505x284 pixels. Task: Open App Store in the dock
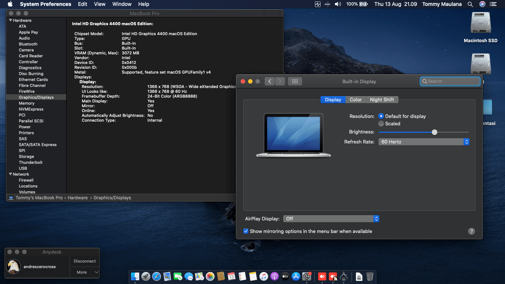295,276
